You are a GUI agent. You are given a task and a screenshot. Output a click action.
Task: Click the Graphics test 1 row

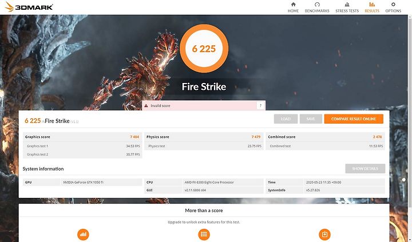[x=82, y=146]
